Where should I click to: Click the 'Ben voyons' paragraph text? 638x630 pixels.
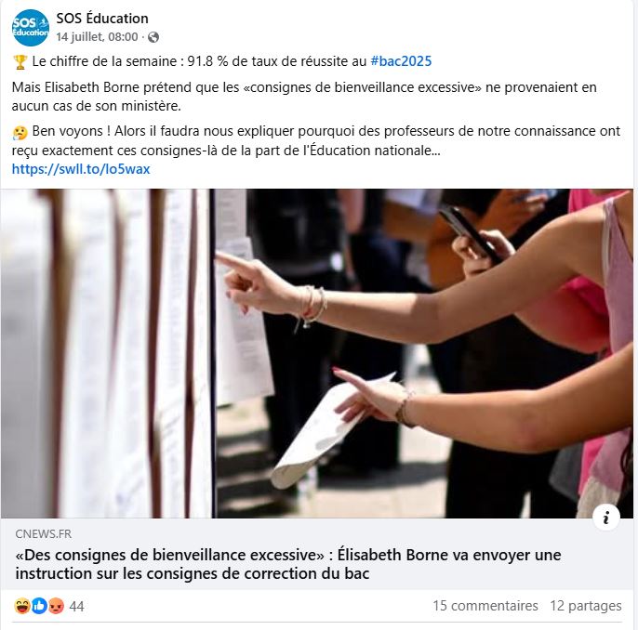tap(316, 140)
